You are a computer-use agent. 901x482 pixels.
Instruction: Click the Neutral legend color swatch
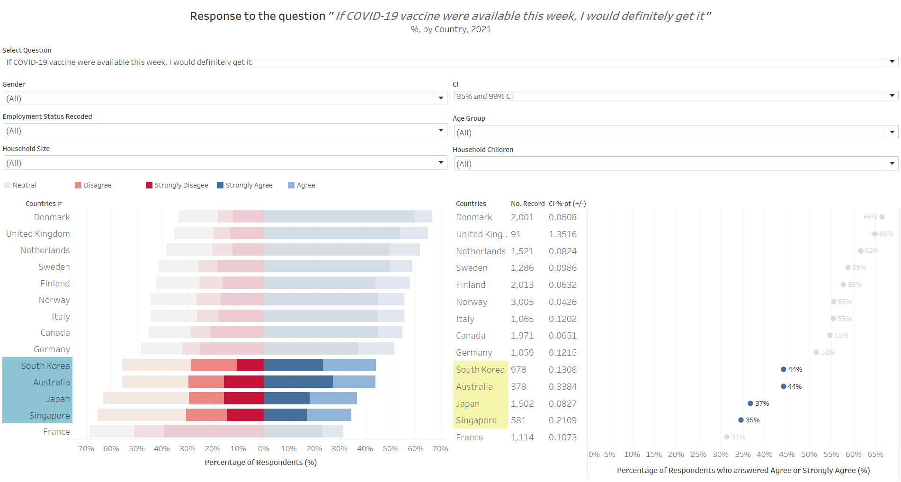point(7,185)
